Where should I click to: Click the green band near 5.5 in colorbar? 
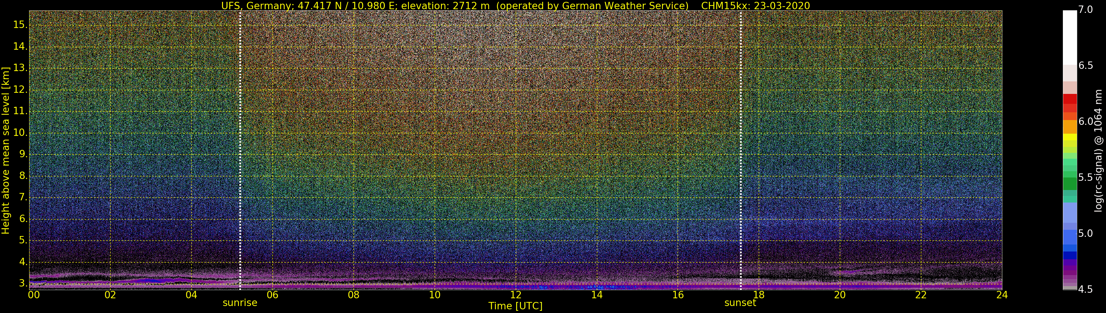coord(1070,183)
